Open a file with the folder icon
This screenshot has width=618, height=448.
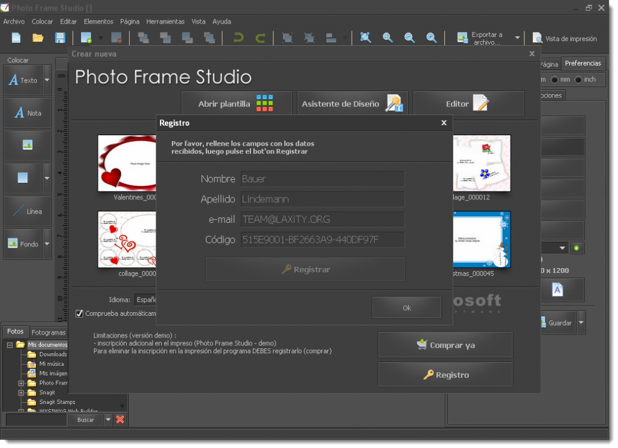38,38
